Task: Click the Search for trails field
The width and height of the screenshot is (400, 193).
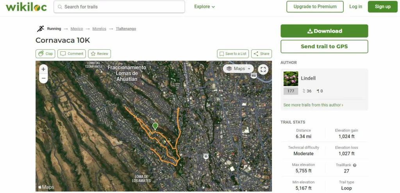Action: coord(119,7)
